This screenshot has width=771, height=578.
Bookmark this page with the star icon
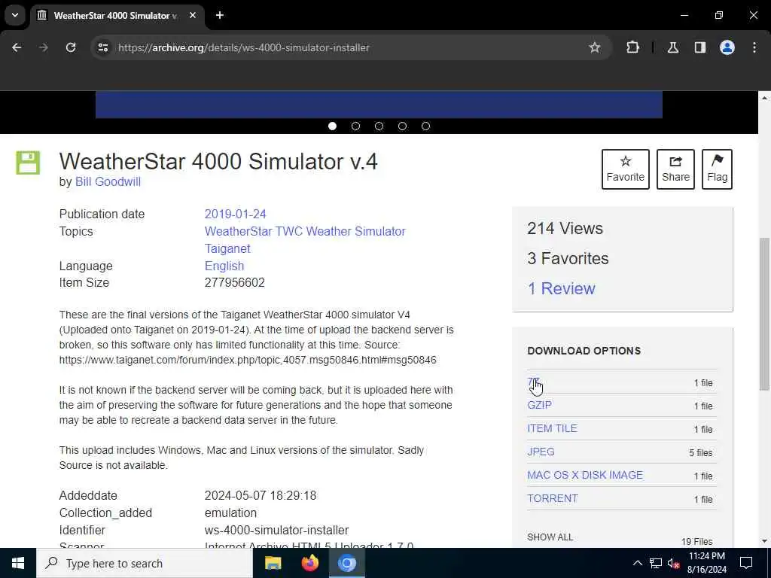pyautogui.click(x=595, y=47)
